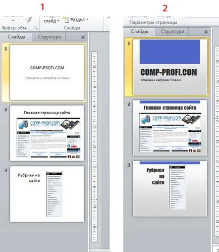Screen dimensions: 219x252
Task: Select themed title slide with blue rectangle
Action: (x=170, y=67)
